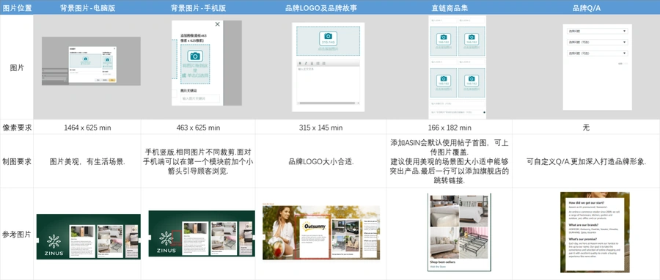Click the cell reading 品牌LOGO大小合适
The height and width of the screenshot is (280, 660).
point(320,161)
